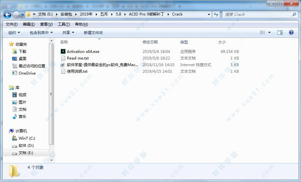The height and width of the screenshot is (182, 301).
Task: Open the 共享 toolbar dropdown
Action: 68,33
